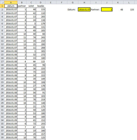The height and width of the screenshot is (140, 137).
Task: Select leadás value 66 in row 9
Action: click(x=41, y=34)
